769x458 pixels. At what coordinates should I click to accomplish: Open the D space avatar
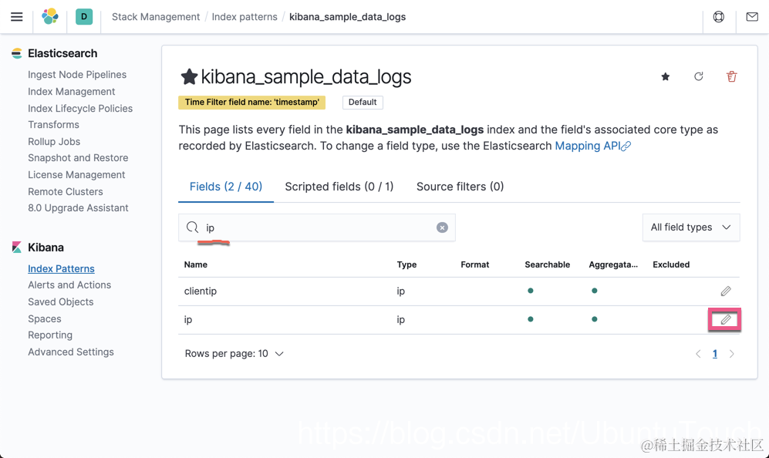point(84,16)
